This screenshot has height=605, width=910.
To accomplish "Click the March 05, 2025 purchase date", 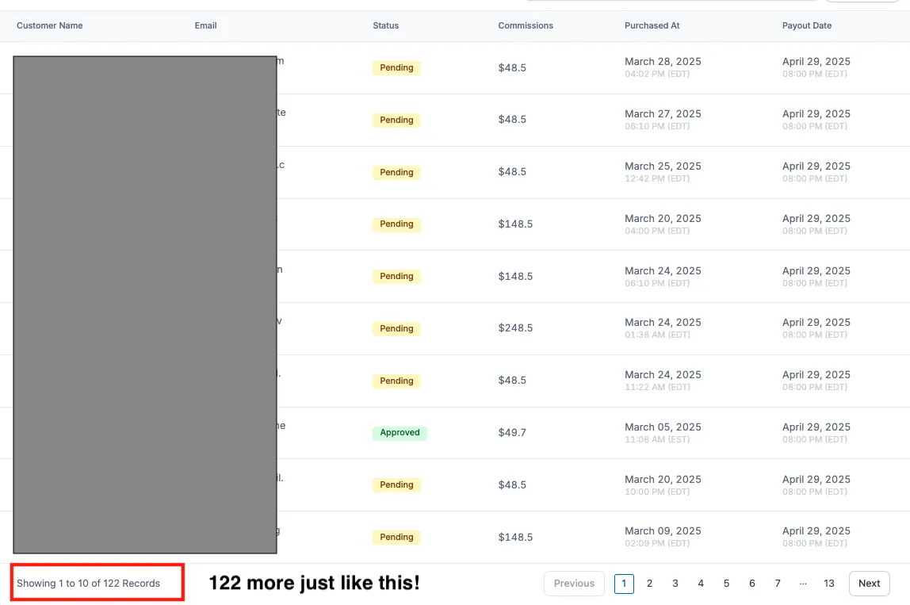I will [x=663, y=427].
